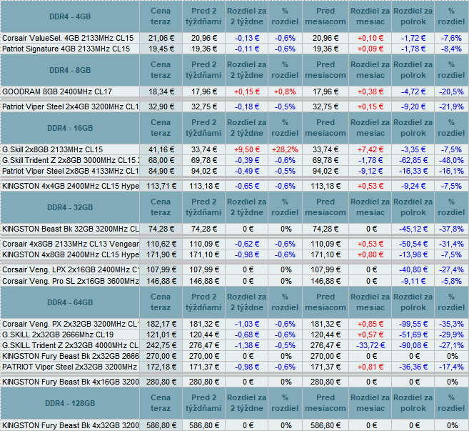Click KINGSTON 4x4GB 2400MHz CL15 row name

[70, 187]
